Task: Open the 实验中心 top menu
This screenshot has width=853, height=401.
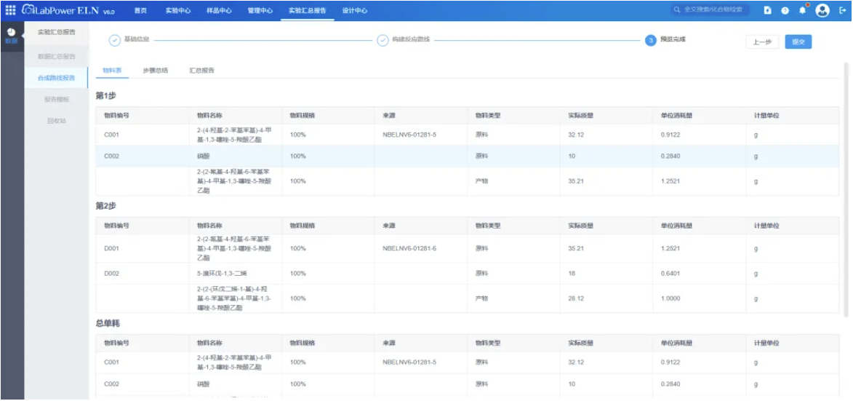Action: tap(178, 10)
